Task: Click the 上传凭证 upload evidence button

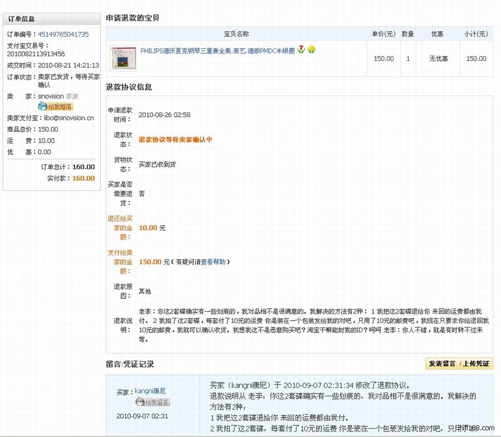Action: (x=476, y=364)
